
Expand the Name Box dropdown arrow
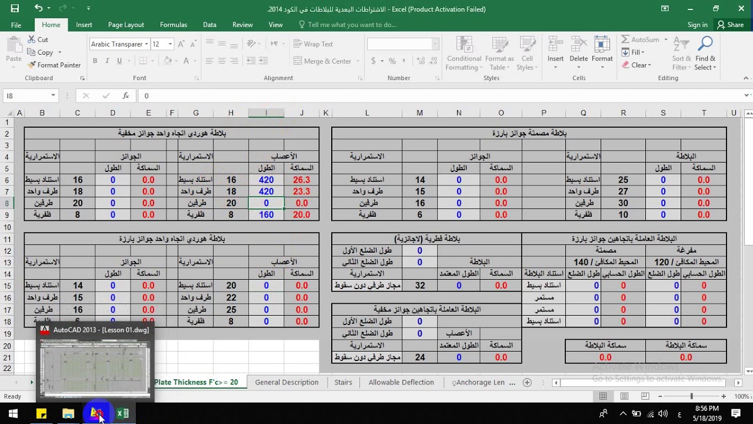53,95
